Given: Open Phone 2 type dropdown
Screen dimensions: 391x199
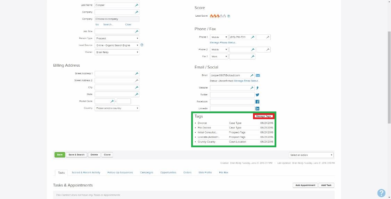Looking at the screenshot, I should click(x=219, y=50).
